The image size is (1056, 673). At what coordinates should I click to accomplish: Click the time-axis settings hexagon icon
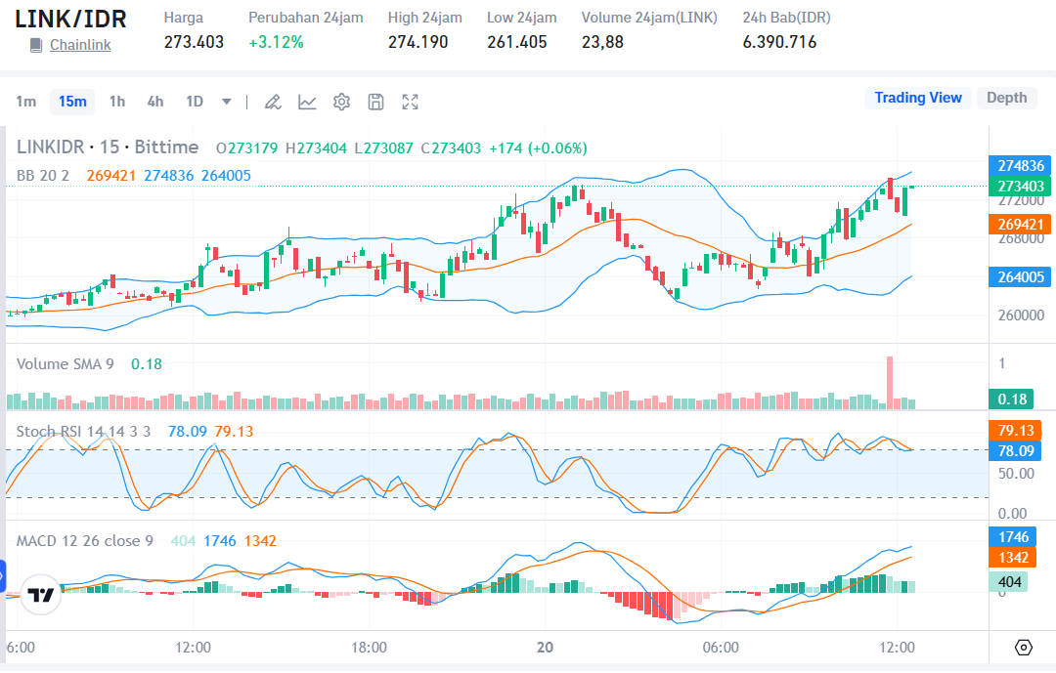pyautogui.click(x=1023, y=648)
